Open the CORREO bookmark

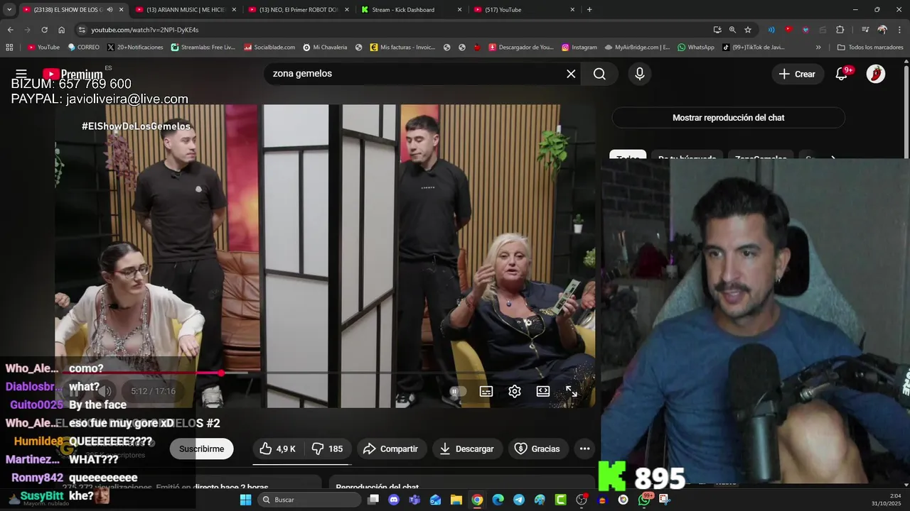pyautogui.click(x=84, y=48)
